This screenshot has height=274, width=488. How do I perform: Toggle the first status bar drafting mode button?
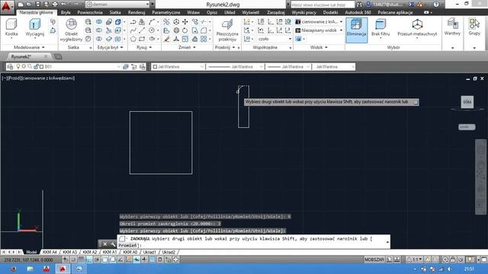pos(65,260)
